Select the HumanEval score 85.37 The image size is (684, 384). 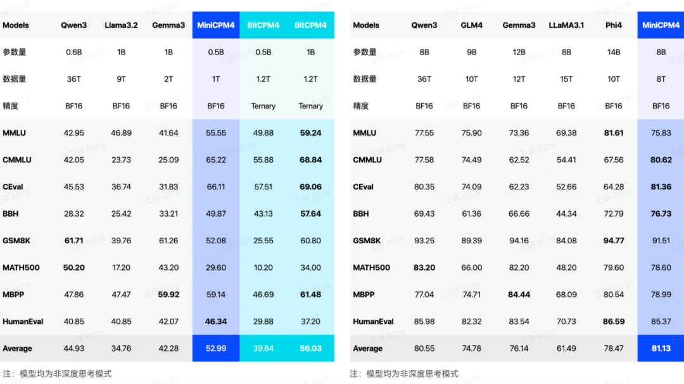(661, 322)
